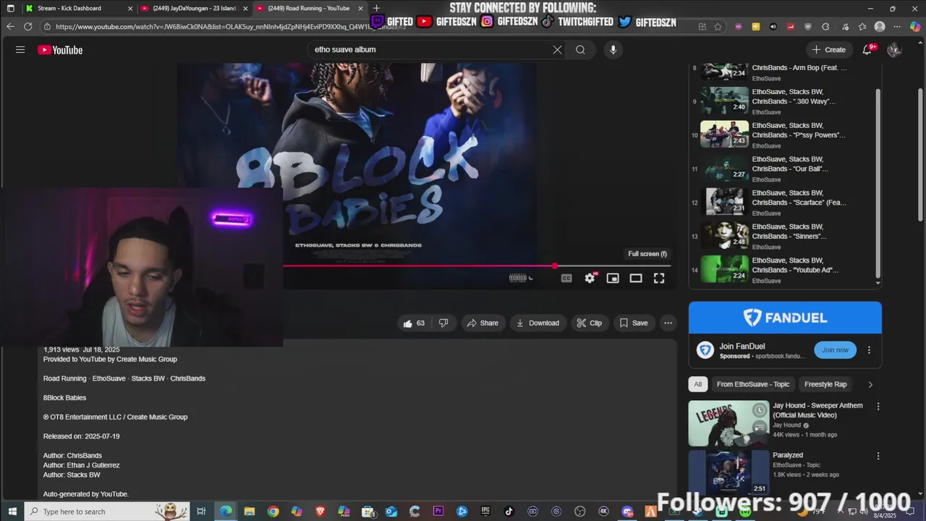Open more actions under the video
The image size is (926, 521).
pyautogui.click(x=668, y=323)
